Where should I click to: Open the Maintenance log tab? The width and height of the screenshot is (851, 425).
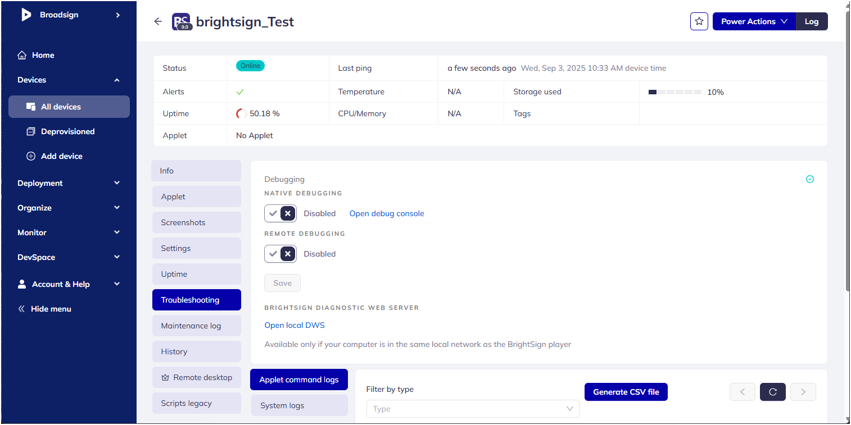point(197,326)
